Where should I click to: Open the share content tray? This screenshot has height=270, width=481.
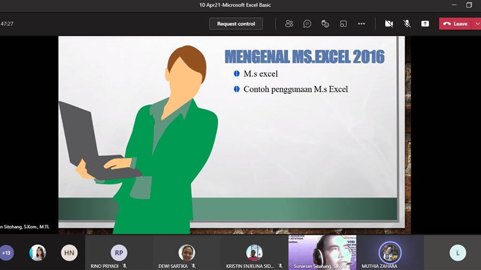click(425, 23)
